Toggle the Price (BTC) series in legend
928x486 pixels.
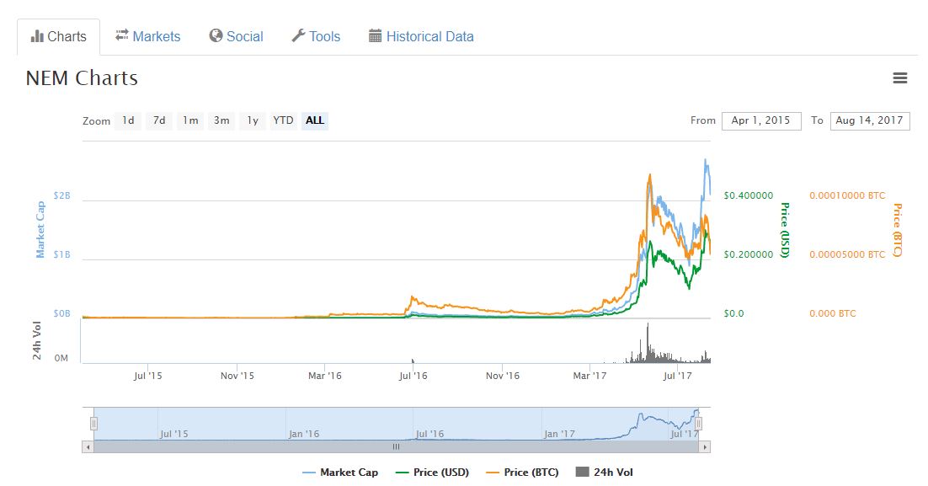[522, 473]
